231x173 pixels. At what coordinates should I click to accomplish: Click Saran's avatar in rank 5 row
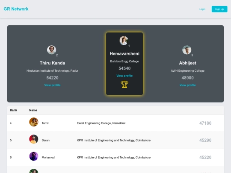34,139
